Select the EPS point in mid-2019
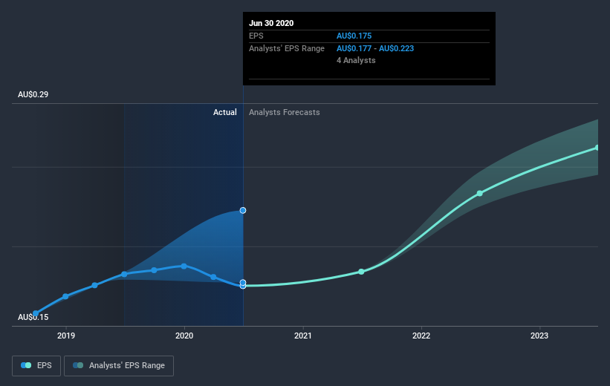 point(124,275)
